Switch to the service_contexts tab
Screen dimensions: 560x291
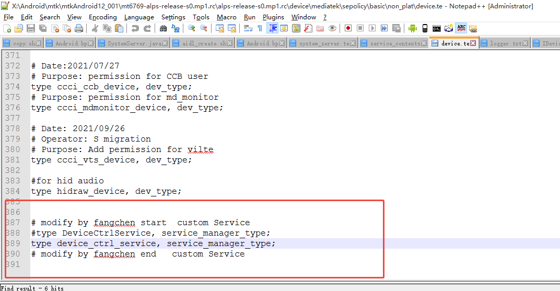[x=393, y=43]
